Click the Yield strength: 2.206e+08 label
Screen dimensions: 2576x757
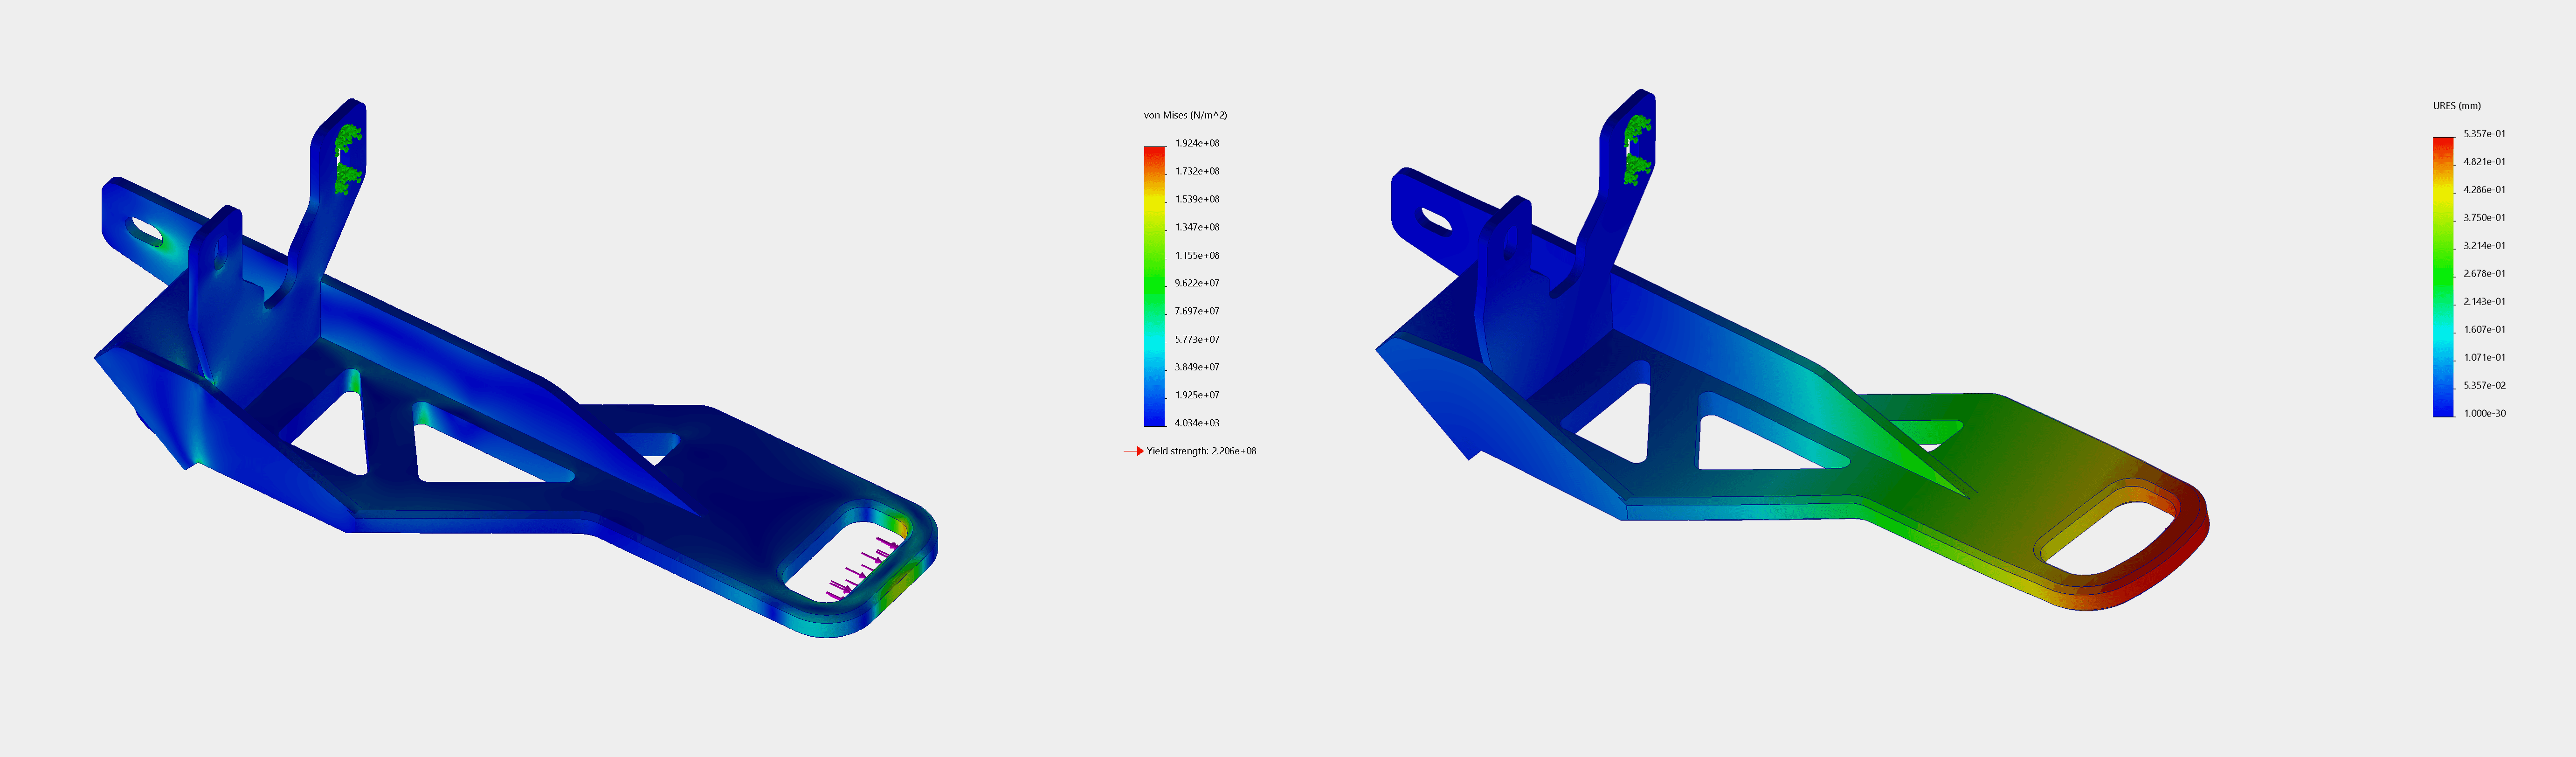pyautogui.click(x=1201, y=451)
